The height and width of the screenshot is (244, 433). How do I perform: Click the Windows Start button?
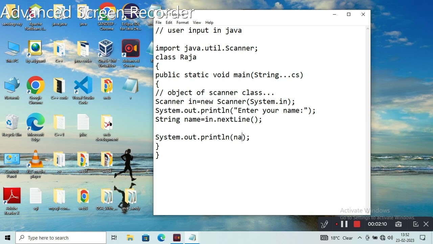(x=8, y=238)
